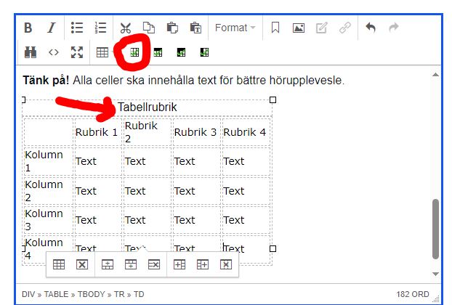Insert an anchor with the bookmark icon
Screen dimensions: 452x305
(x=275, y=28)
